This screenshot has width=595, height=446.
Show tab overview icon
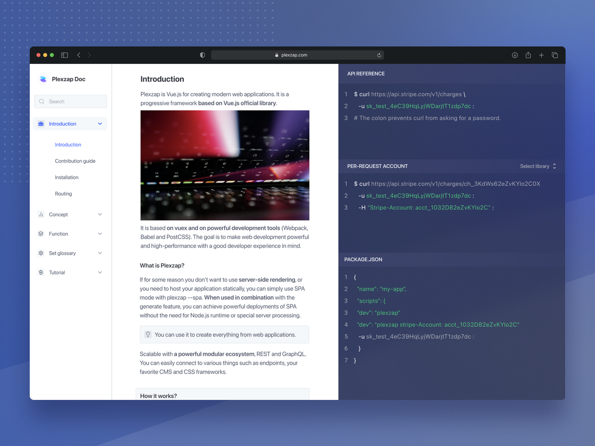(555, 55)
